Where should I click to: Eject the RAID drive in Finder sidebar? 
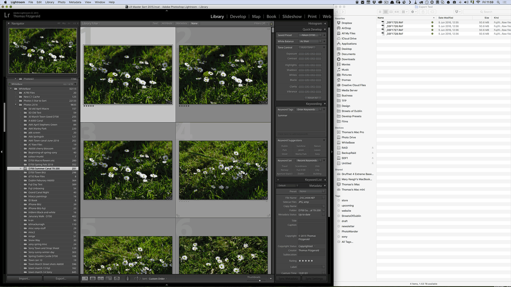point(372,148)
